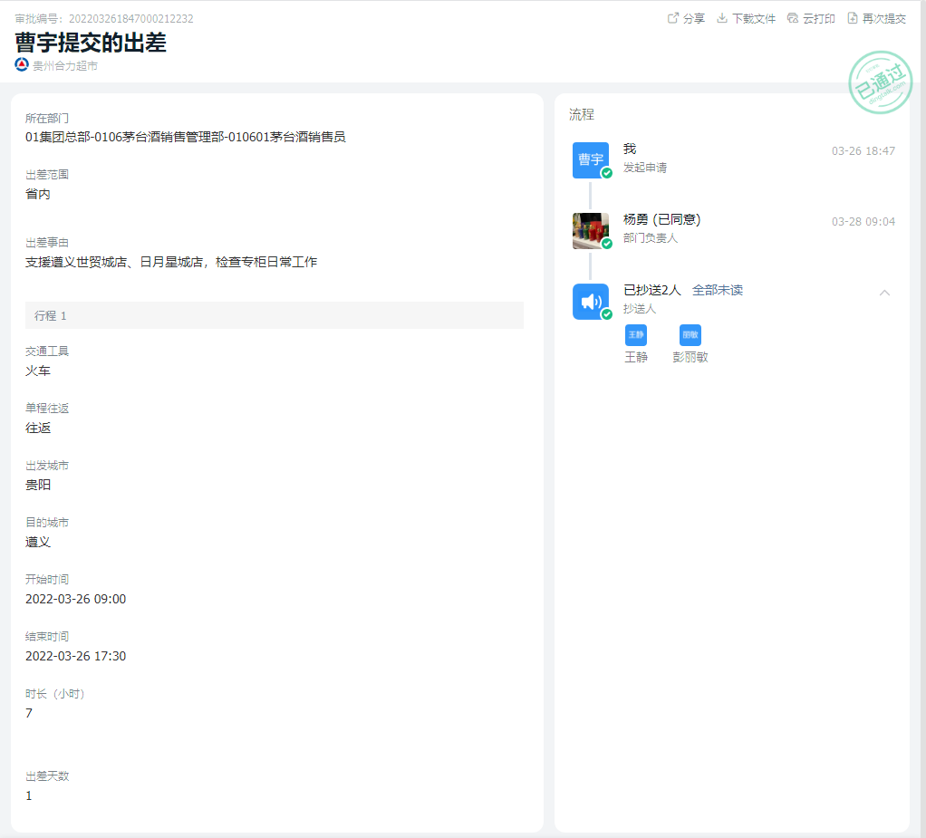Image resolution: width=926 pixels, height=838 pixels.
Task: Collapse the CC recipients list chevron
Action: (885, 292)
